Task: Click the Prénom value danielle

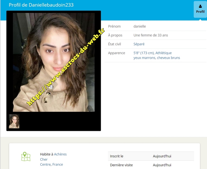Action: click(140, 26)
